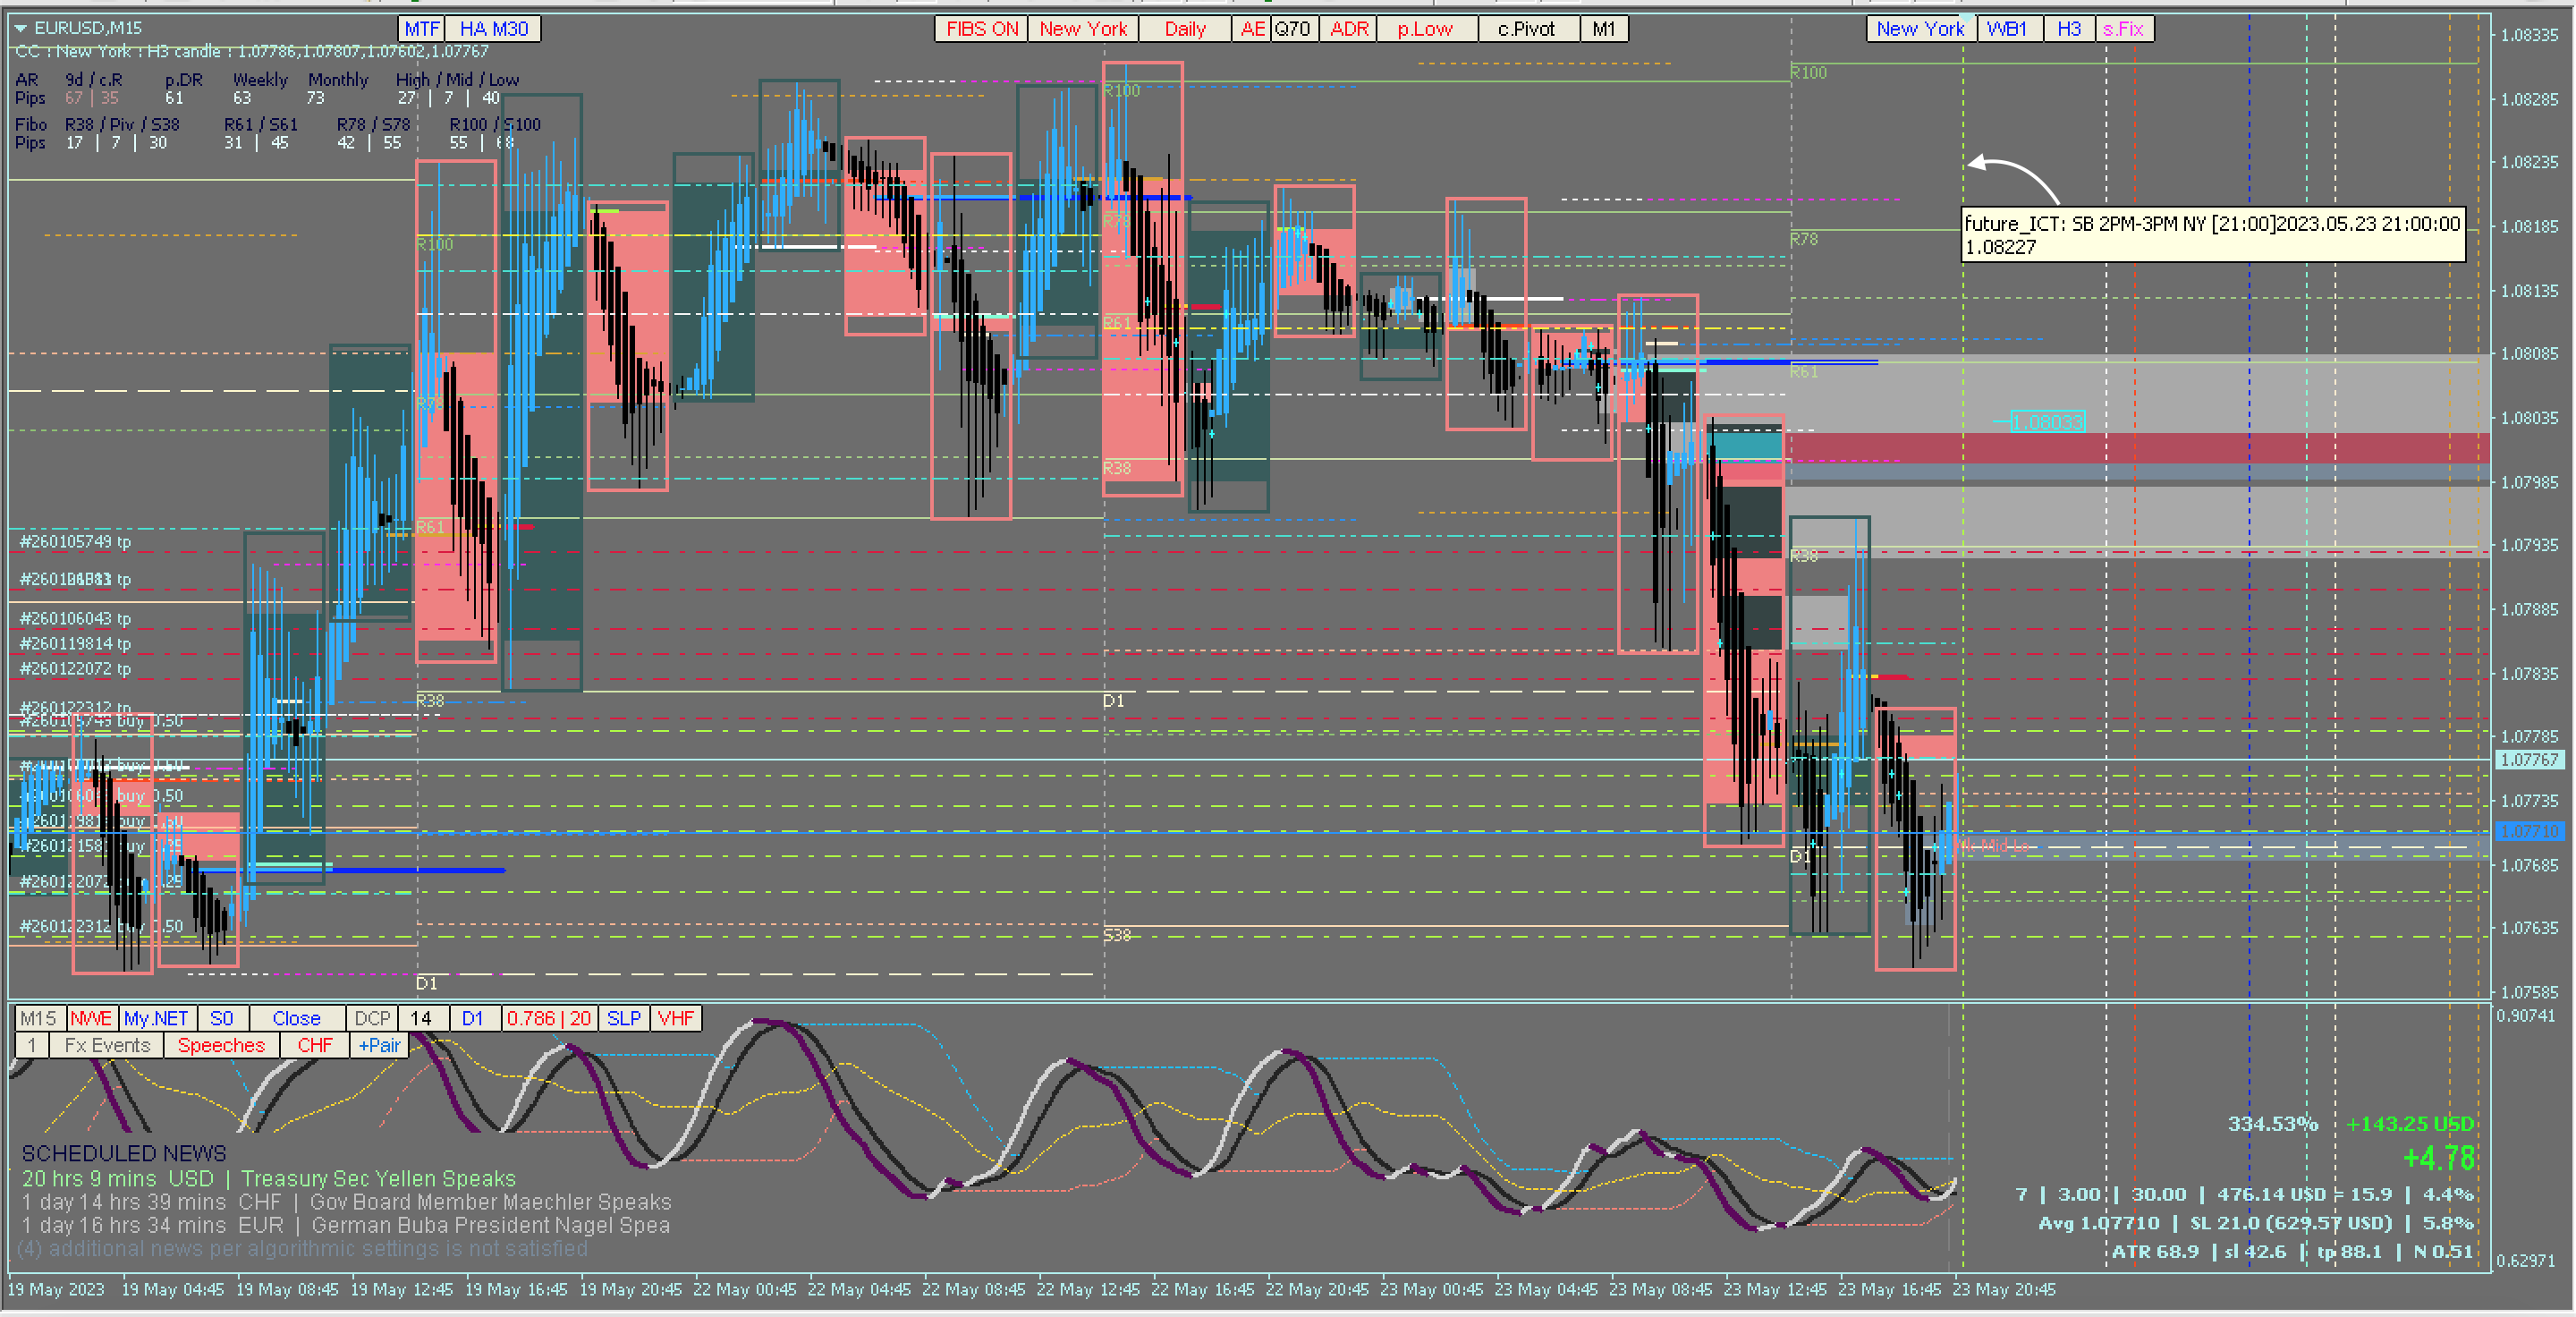Viewport: 2576px width, 1317px height.
Task: Click the My.NET button
Action: pos(156,1018)
